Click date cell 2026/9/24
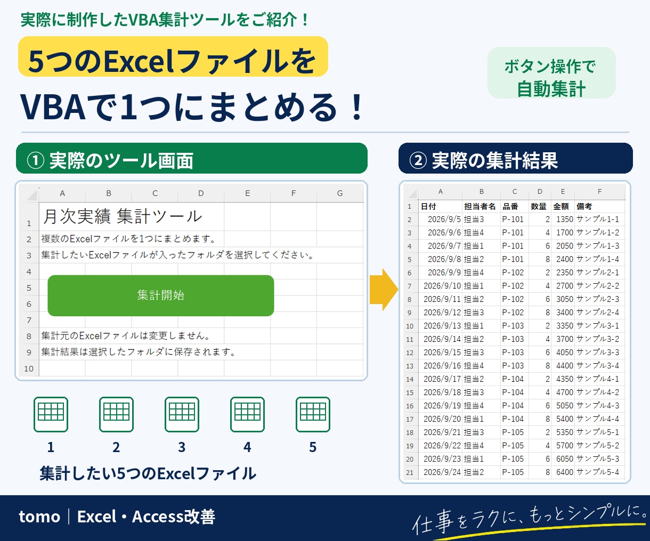This screenshot has width=650, height=541. click(440, 472)
